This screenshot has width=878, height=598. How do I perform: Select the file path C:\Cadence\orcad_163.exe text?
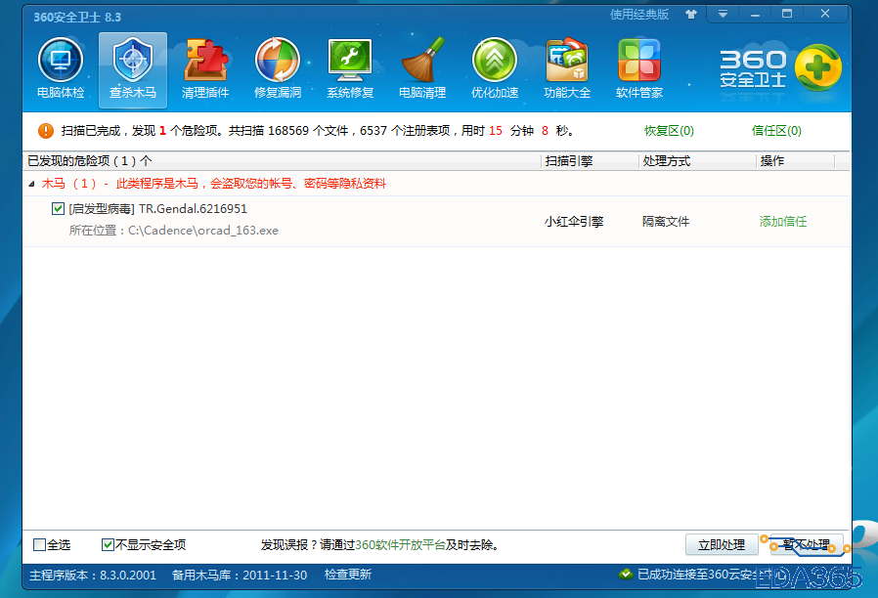pyautogui.click(x=203, y=231)
